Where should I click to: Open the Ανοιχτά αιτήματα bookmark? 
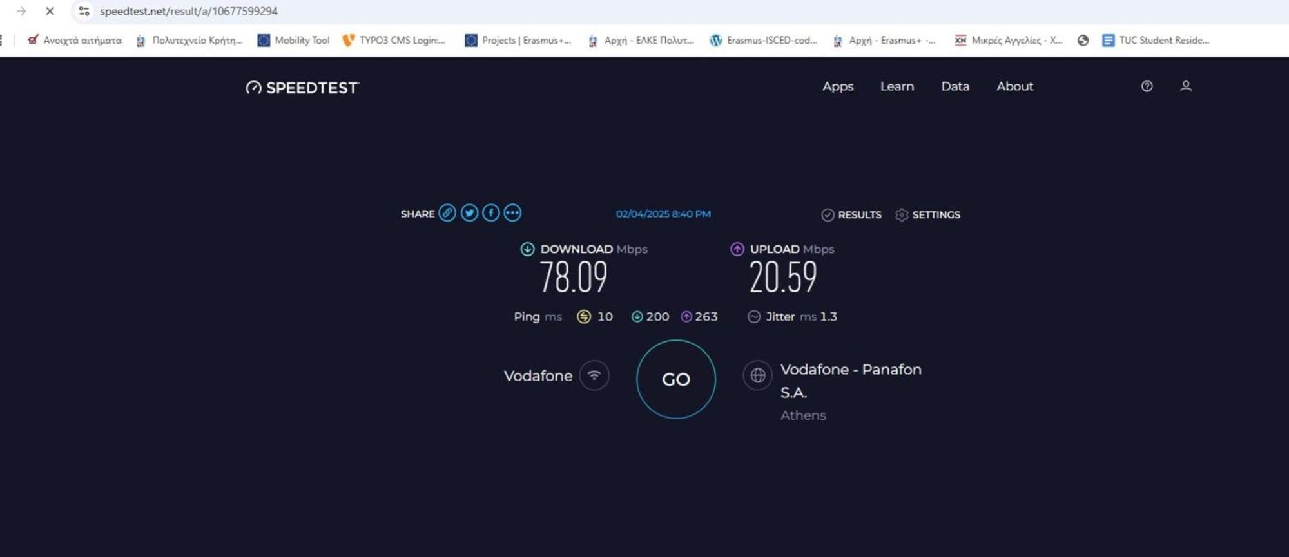coord(74,40)
